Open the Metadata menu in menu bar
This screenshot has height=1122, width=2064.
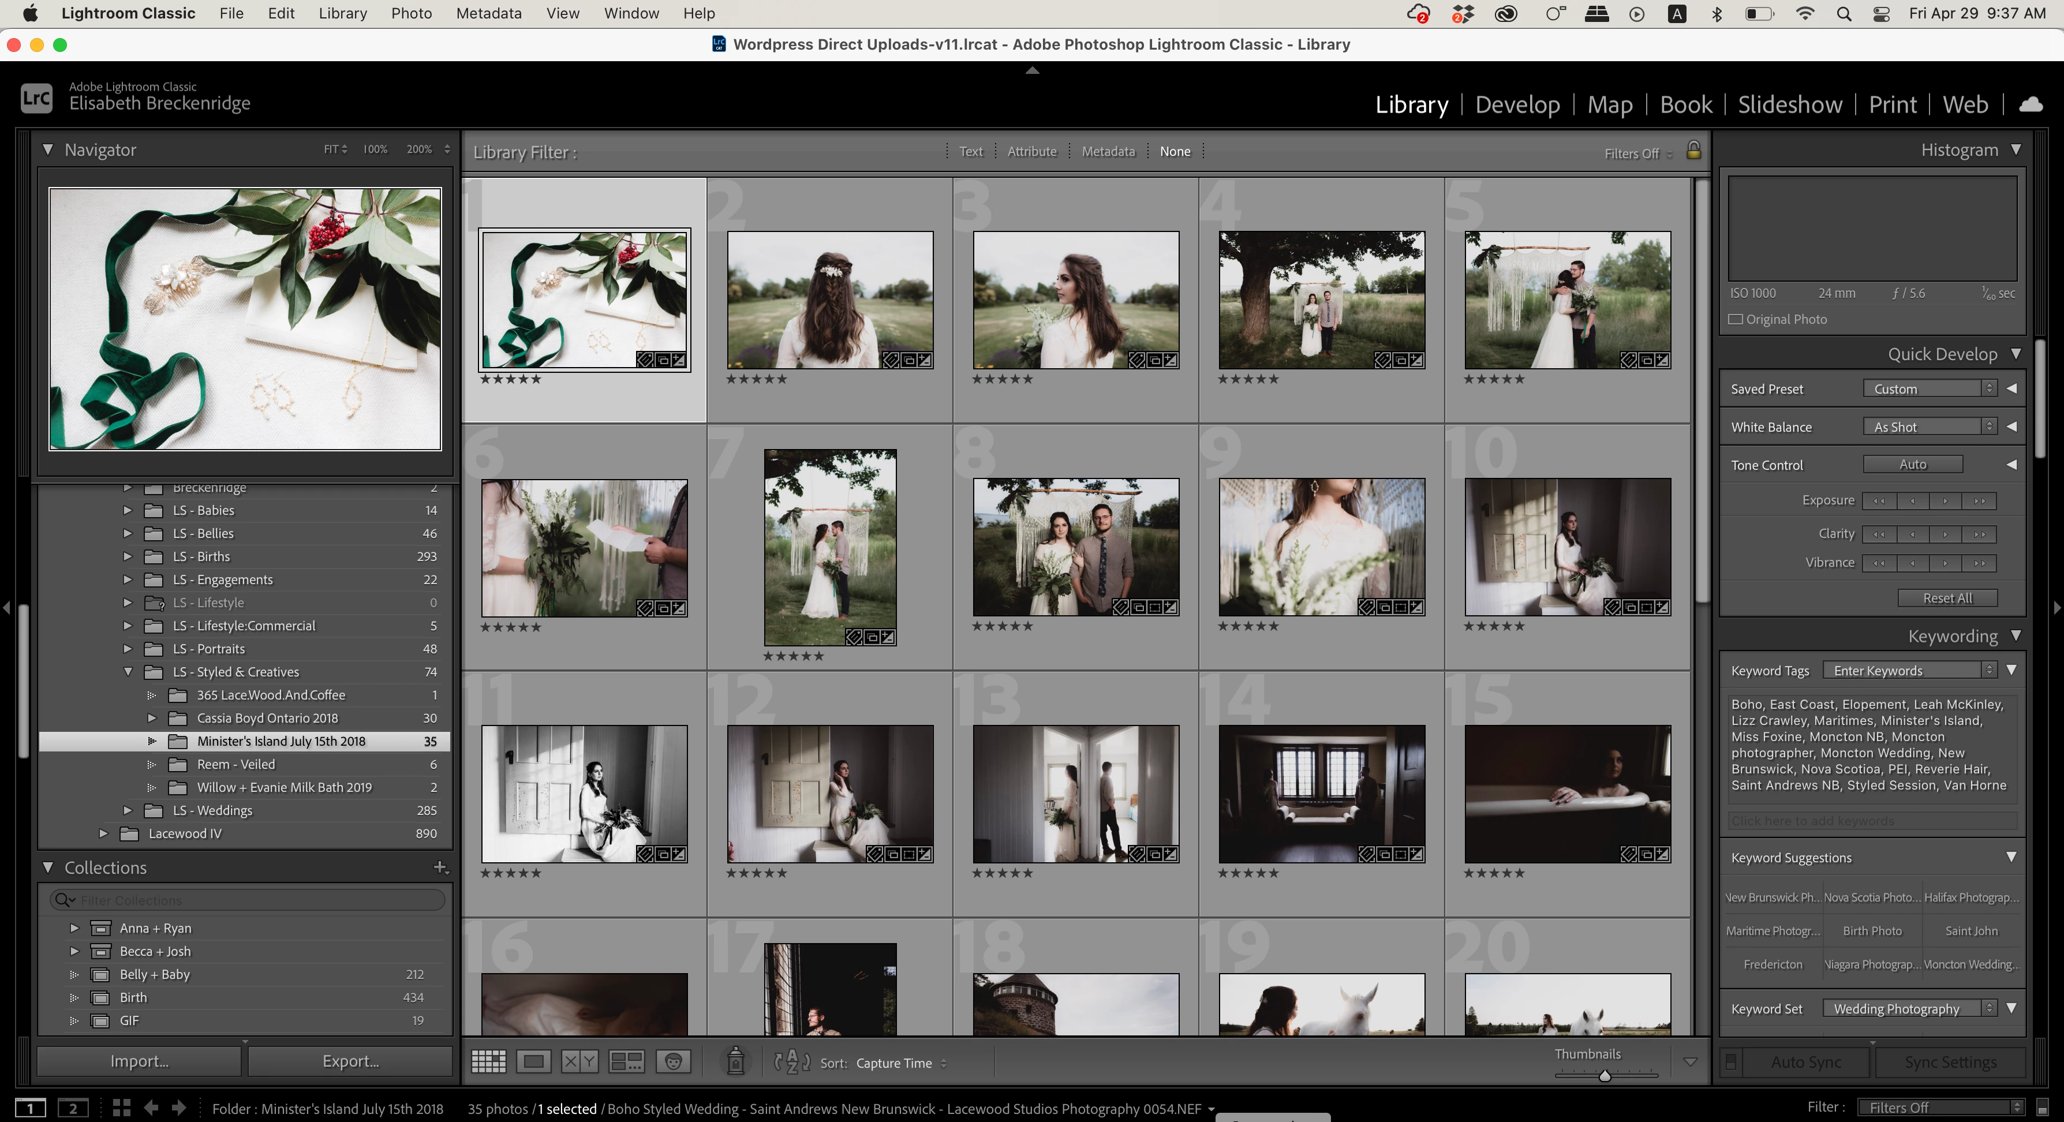click(488, 14)
